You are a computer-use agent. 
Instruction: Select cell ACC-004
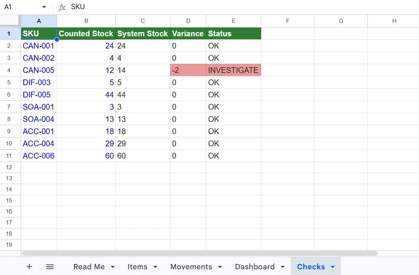39,143
